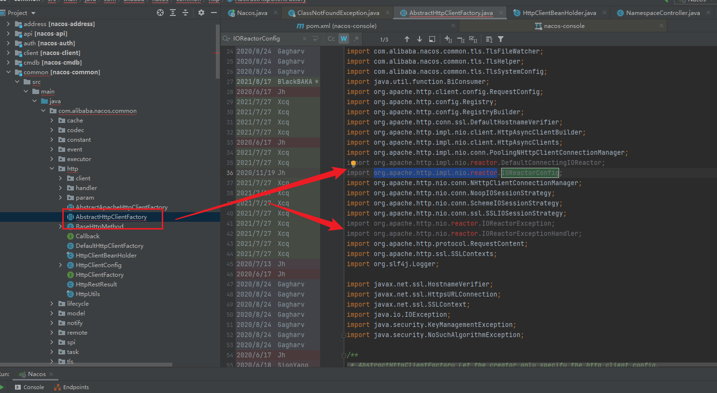Click horizontal scrollbar of Project panel
717x393 pixels.
pyautogui.click(x=86, y=365)
